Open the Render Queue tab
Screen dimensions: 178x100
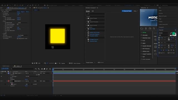pyautogui.click(x=6, y=66)
